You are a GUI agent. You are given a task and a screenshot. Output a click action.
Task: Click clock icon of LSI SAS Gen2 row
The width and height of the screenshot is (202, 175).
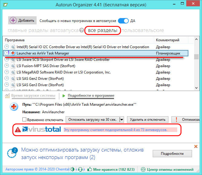7,78
